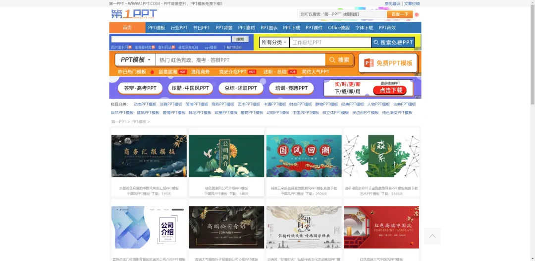The image size is (535, 261).
Task: Focus the Baidu 第一PPT search field
Action: pos(343,14)
